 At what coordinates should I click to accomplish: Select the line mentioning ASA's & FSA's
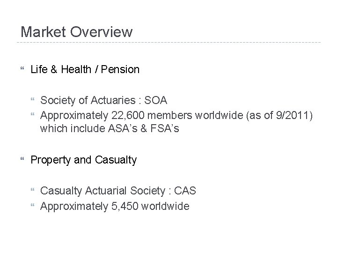pos(110,128)
